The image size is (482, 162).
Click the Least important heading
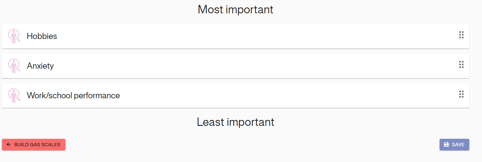(x=235, y=122)
